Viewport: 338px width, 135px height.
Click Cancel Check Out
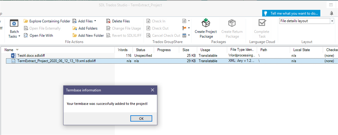[163, 35]
